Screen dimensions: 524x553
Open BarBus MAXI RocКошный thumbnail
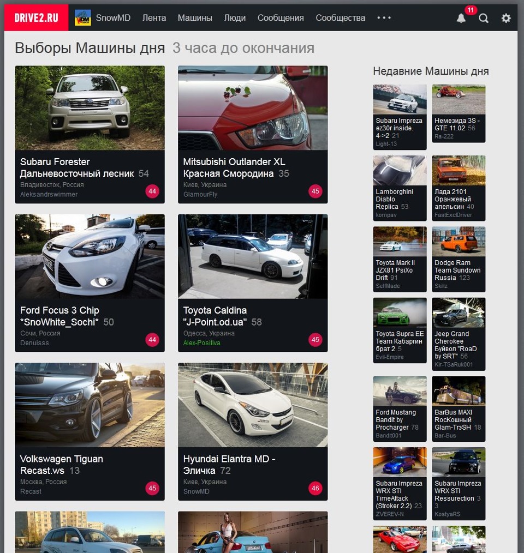click(x=458, y=391)
